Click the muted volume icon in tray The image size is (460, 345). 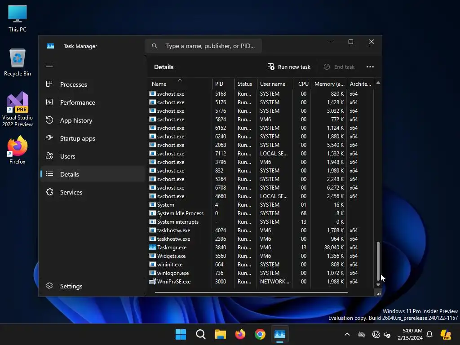387,334
